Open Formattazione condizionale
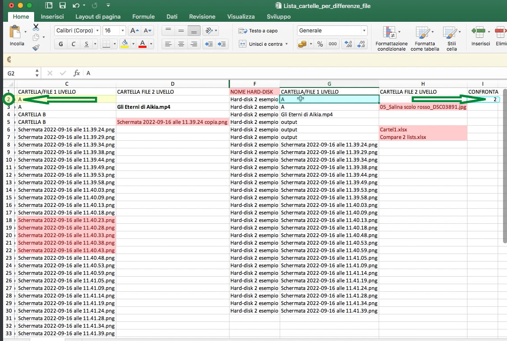 point(391,39)
